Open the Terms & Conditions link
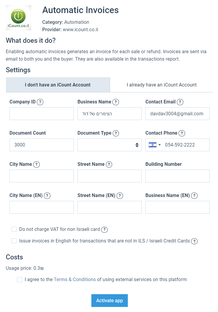Image resolution: width=218 pixels, height=312 pixels. (75, 279)
